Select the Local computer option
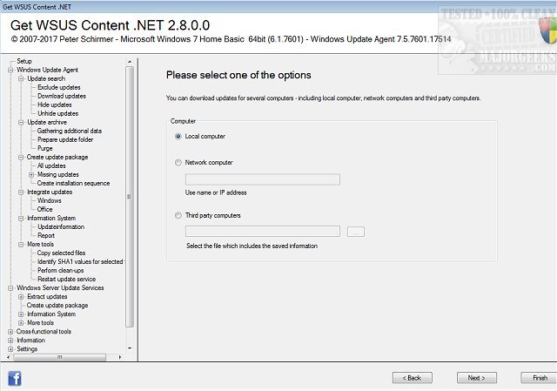This screenshot has height=391, width=557. pyautogui.click(x=178, y=136)
